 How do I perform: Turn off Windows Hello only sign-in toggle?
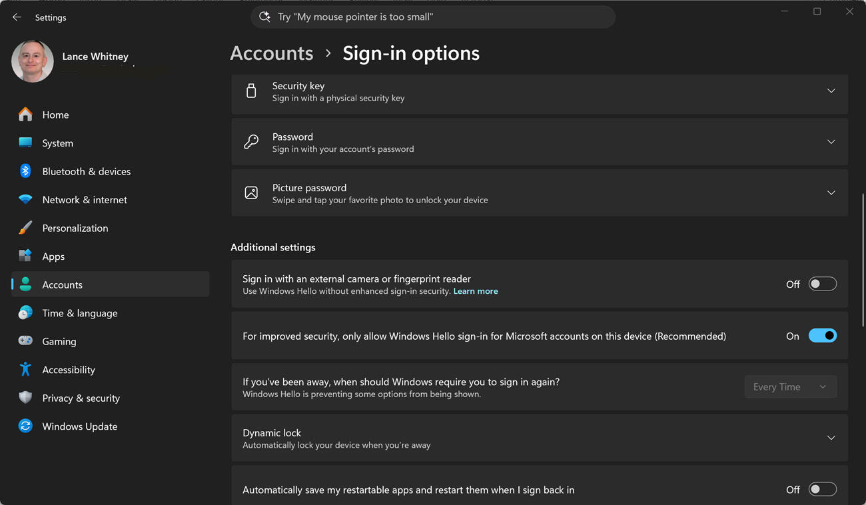[822, 336]
